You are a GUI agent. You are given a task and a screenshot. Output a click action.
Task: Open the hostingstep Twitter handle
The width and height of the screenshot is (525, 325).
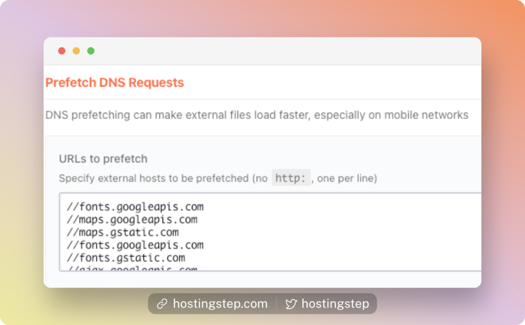click(335, 303)
